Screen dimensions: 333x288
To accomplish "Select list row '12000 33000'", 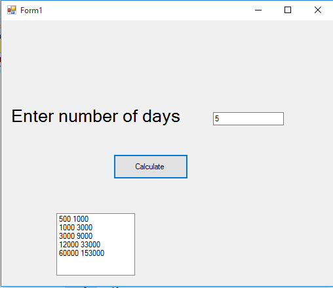I will [96, 245].
